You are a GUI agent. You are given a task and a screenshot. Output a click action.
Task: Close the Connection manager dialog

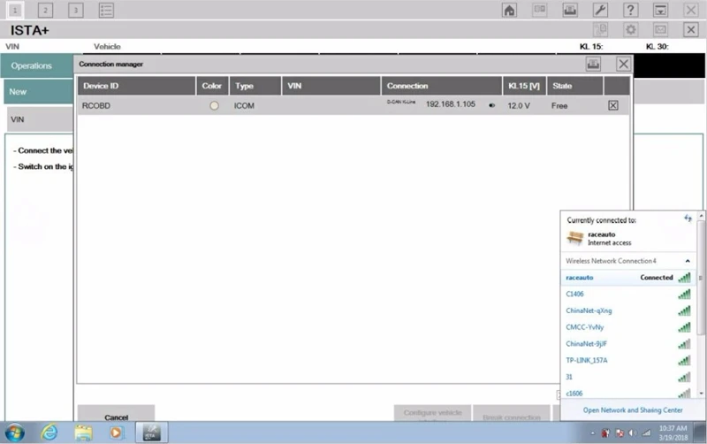click(x=624, y=64)
